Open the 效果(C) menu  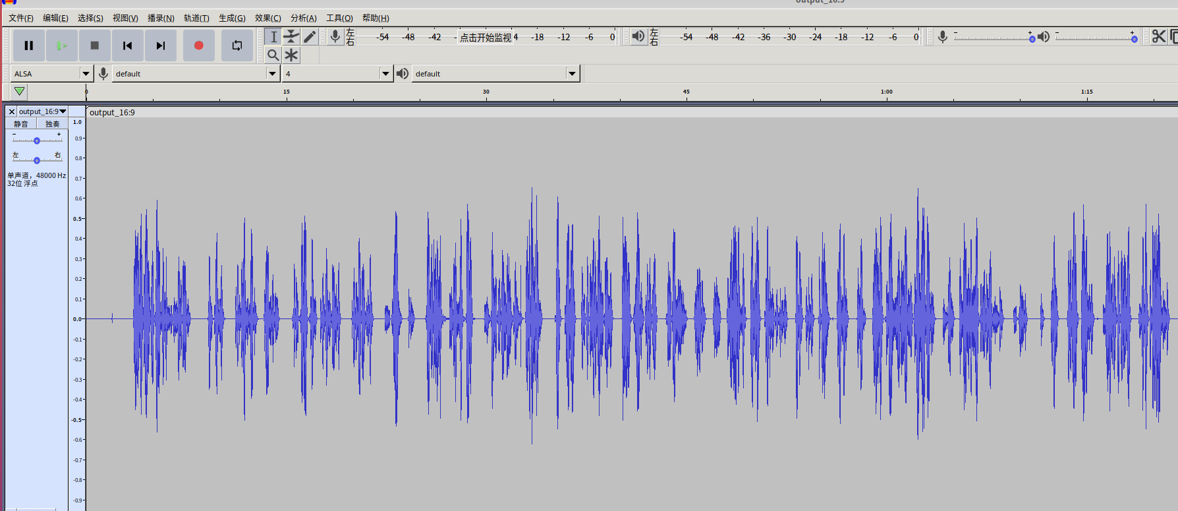click(x=268, y=18)
